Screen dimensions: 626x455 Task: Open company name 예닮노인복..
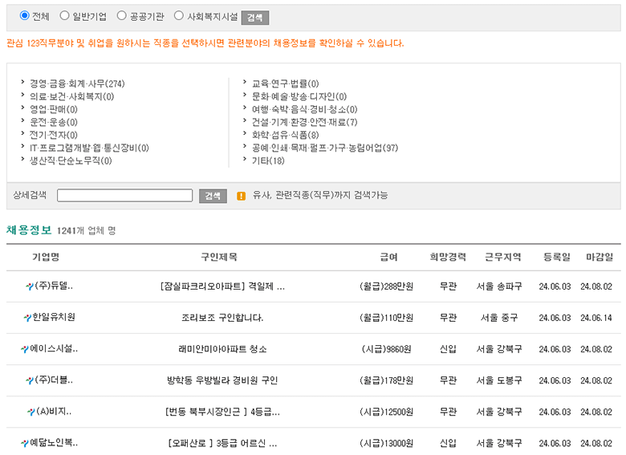click(54, 443)
